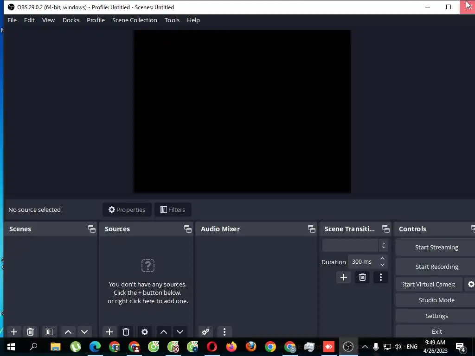Screen dimensions: 475x356
Task: Add a scene transition with plus icon
Action: pos(344,277)
